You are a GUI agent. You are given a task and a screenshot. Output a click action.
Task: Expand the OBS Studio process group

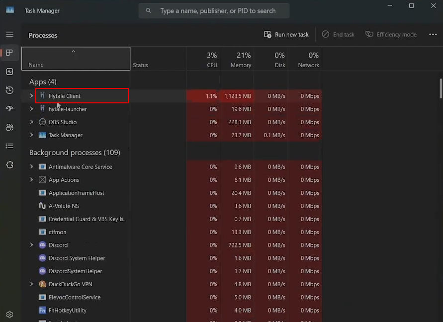tap(31, 122)
